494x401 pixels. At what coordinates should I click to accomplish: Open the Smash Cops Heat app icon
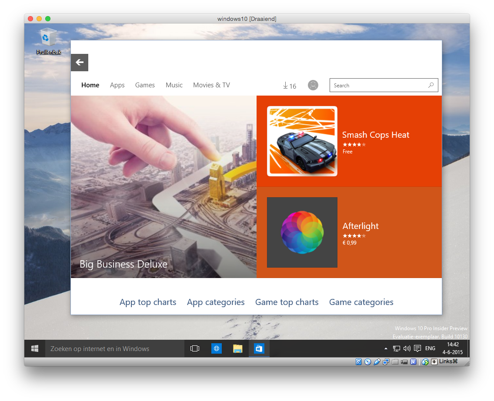[x=302, y=141]
